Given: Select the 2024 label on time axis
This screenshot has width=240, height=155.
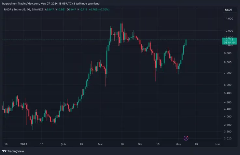Looking at the screenshot, I should (23, 144).
